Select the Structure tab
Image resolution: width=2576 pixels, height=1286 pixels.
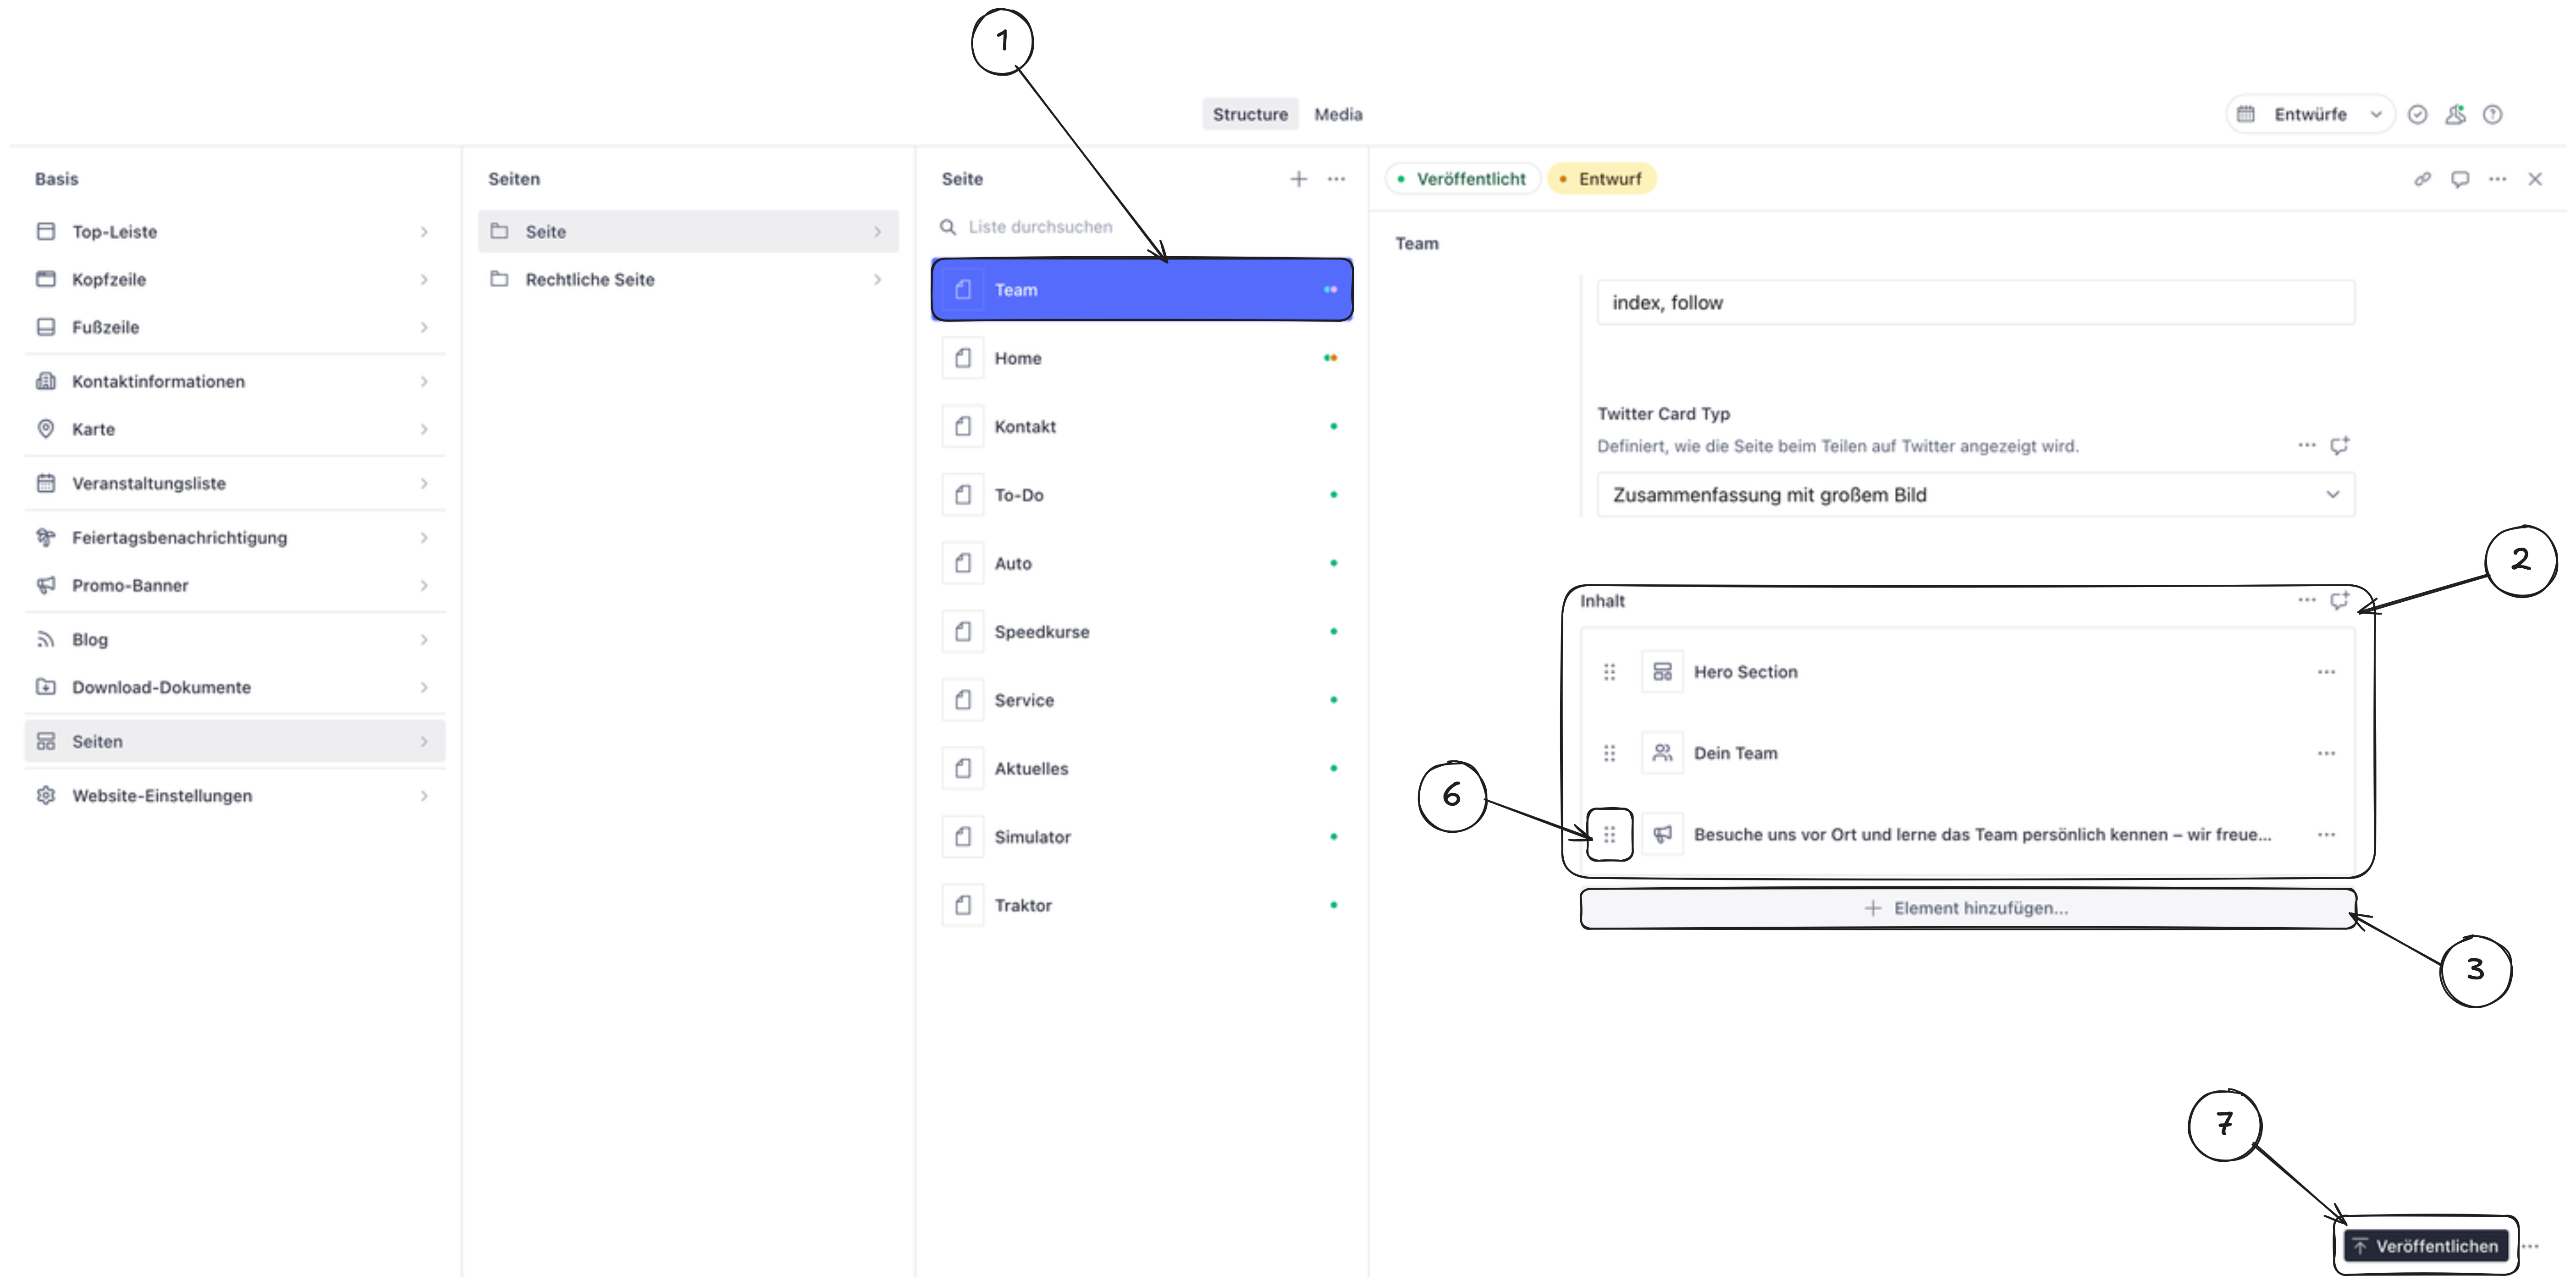[x=1250, y=114]
